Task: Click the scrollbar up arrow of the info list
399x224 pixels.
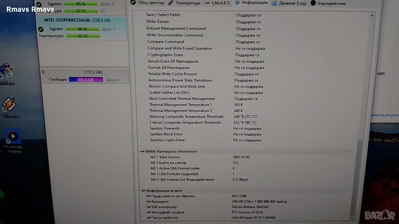Action: point(372,15)
